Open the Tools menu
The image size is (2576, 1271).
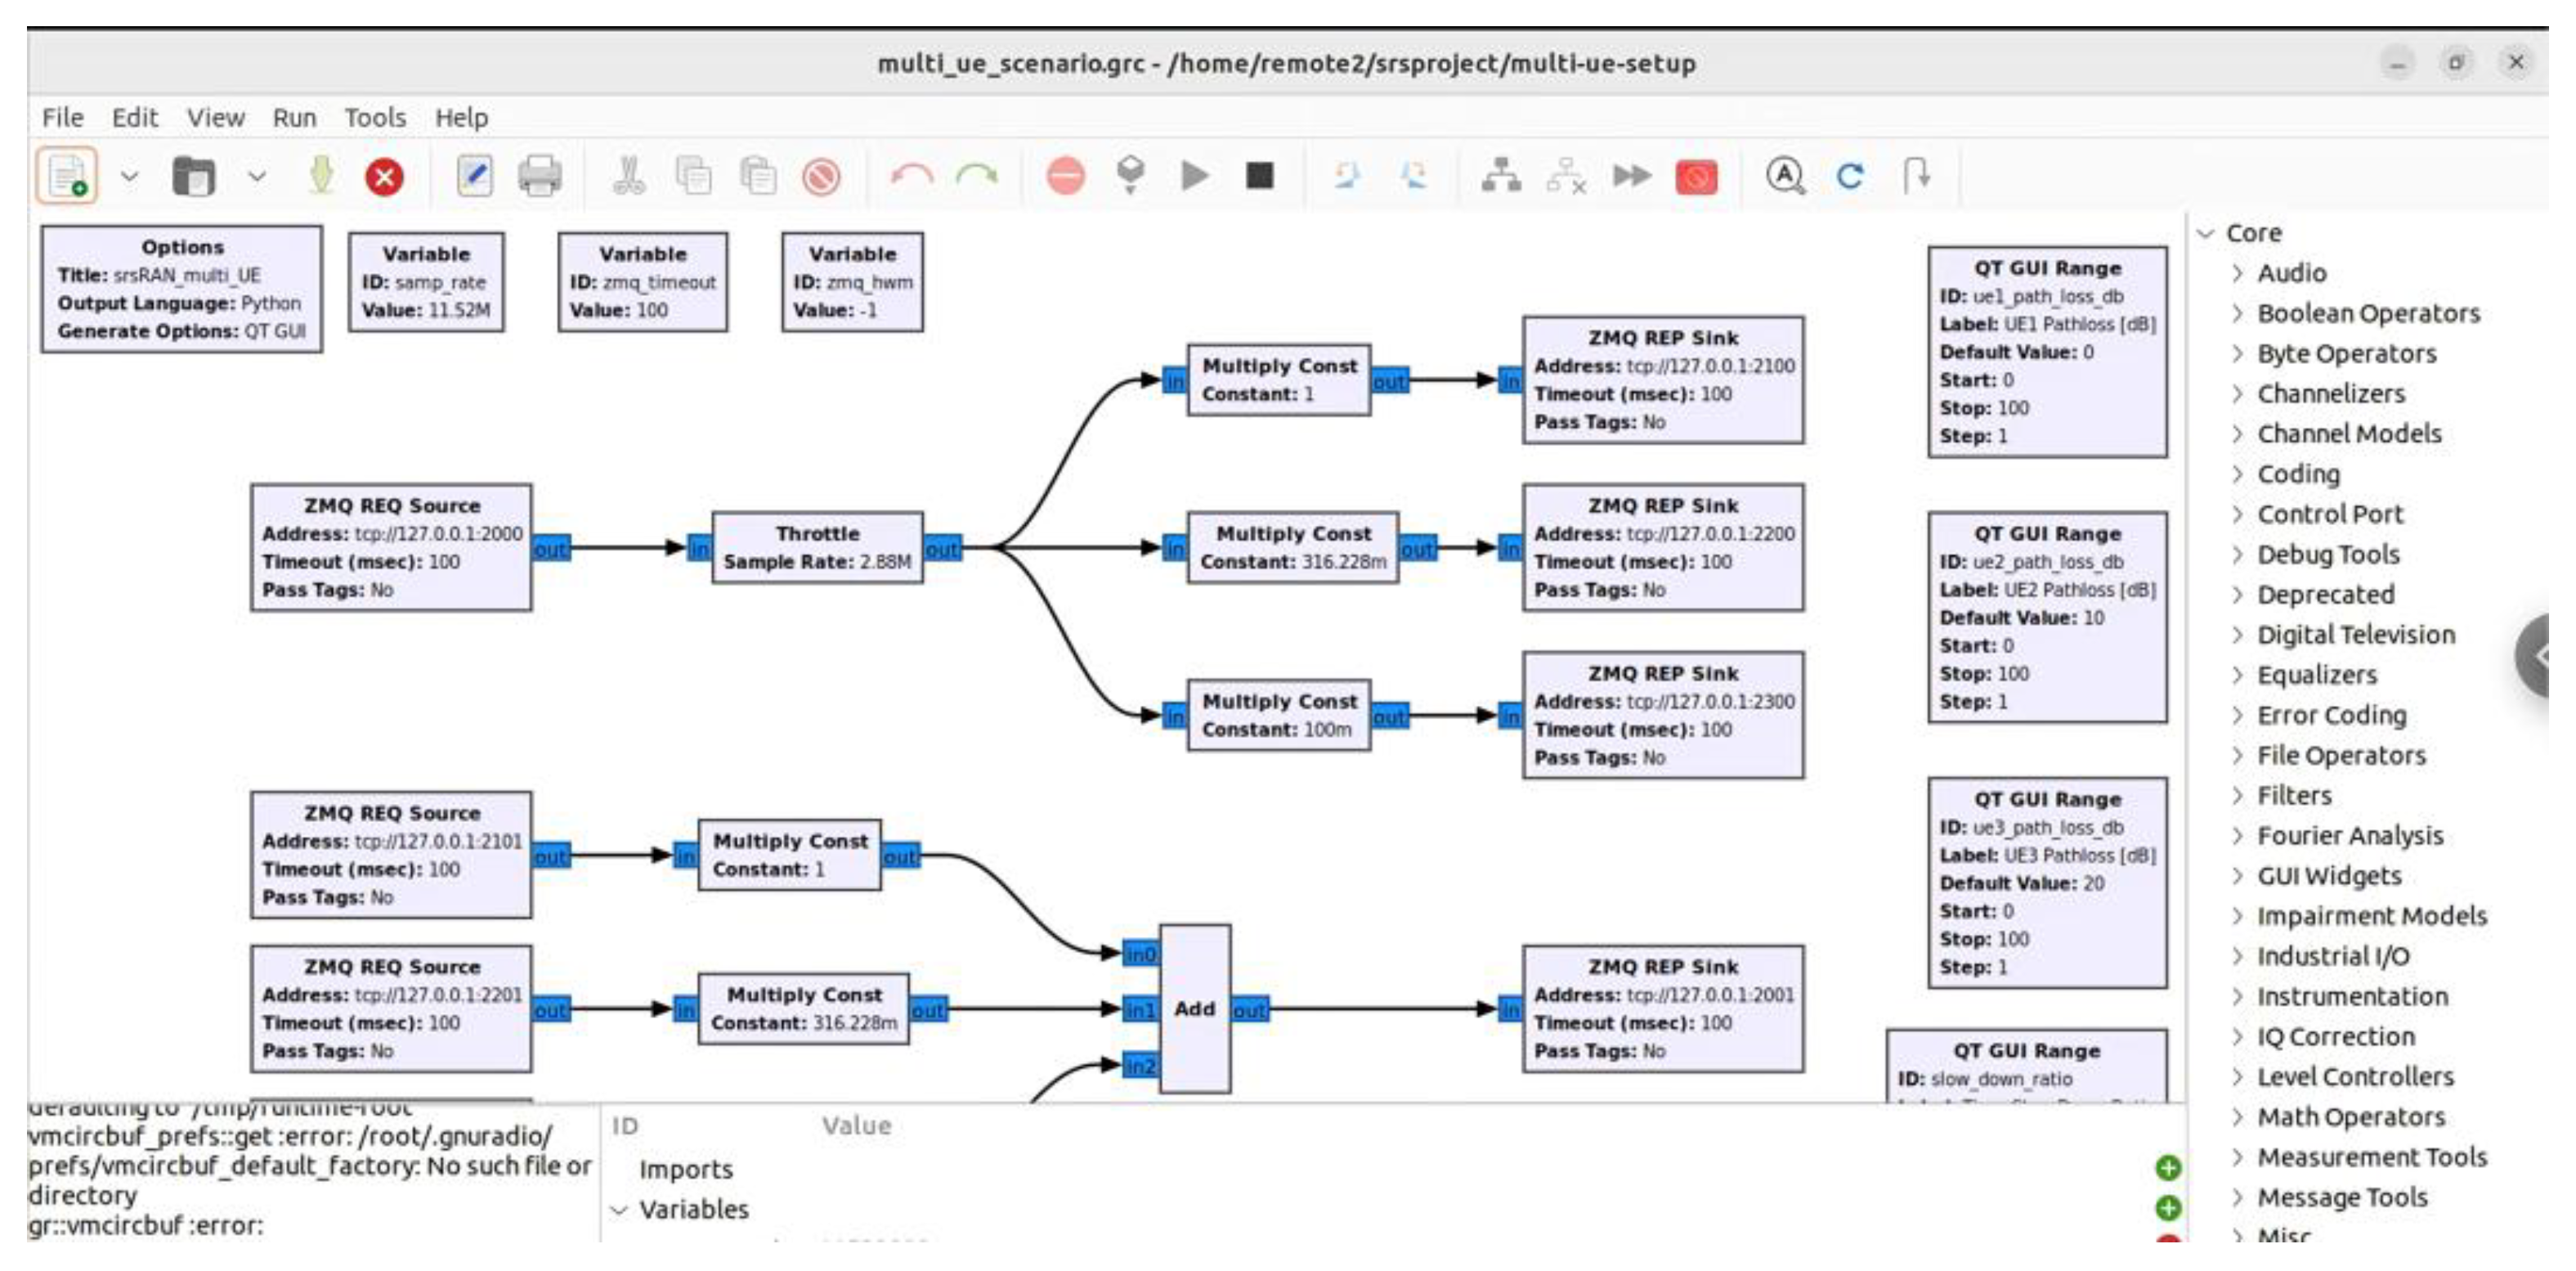[375, 118]
